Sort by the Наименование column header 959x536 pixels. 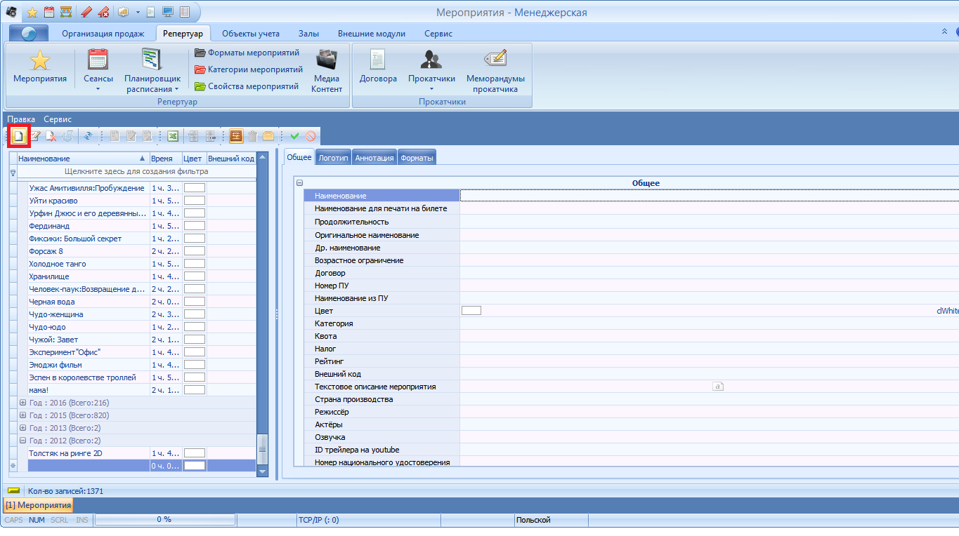click(x=83, y=159)
